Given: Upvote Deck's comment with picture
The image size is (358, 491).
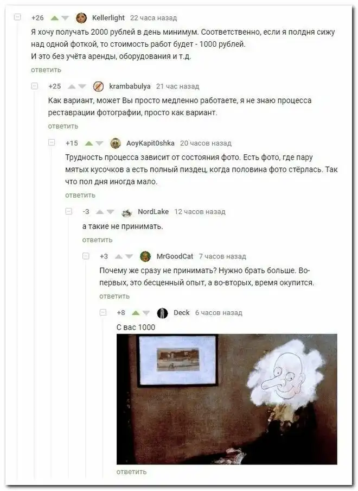Looking at the screenshot, I should tap(136, 313).
